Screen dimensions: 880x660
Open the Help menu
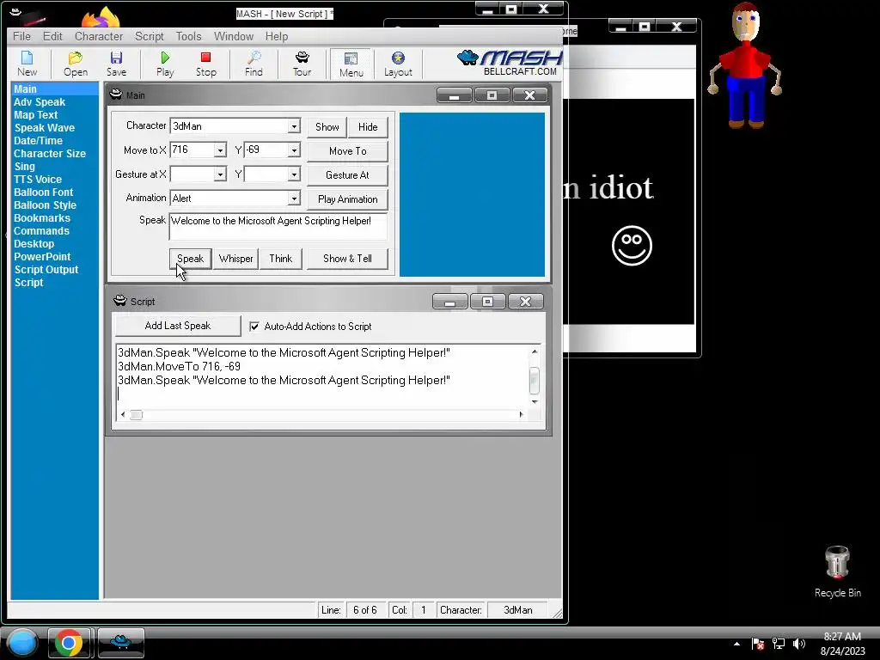277,36
